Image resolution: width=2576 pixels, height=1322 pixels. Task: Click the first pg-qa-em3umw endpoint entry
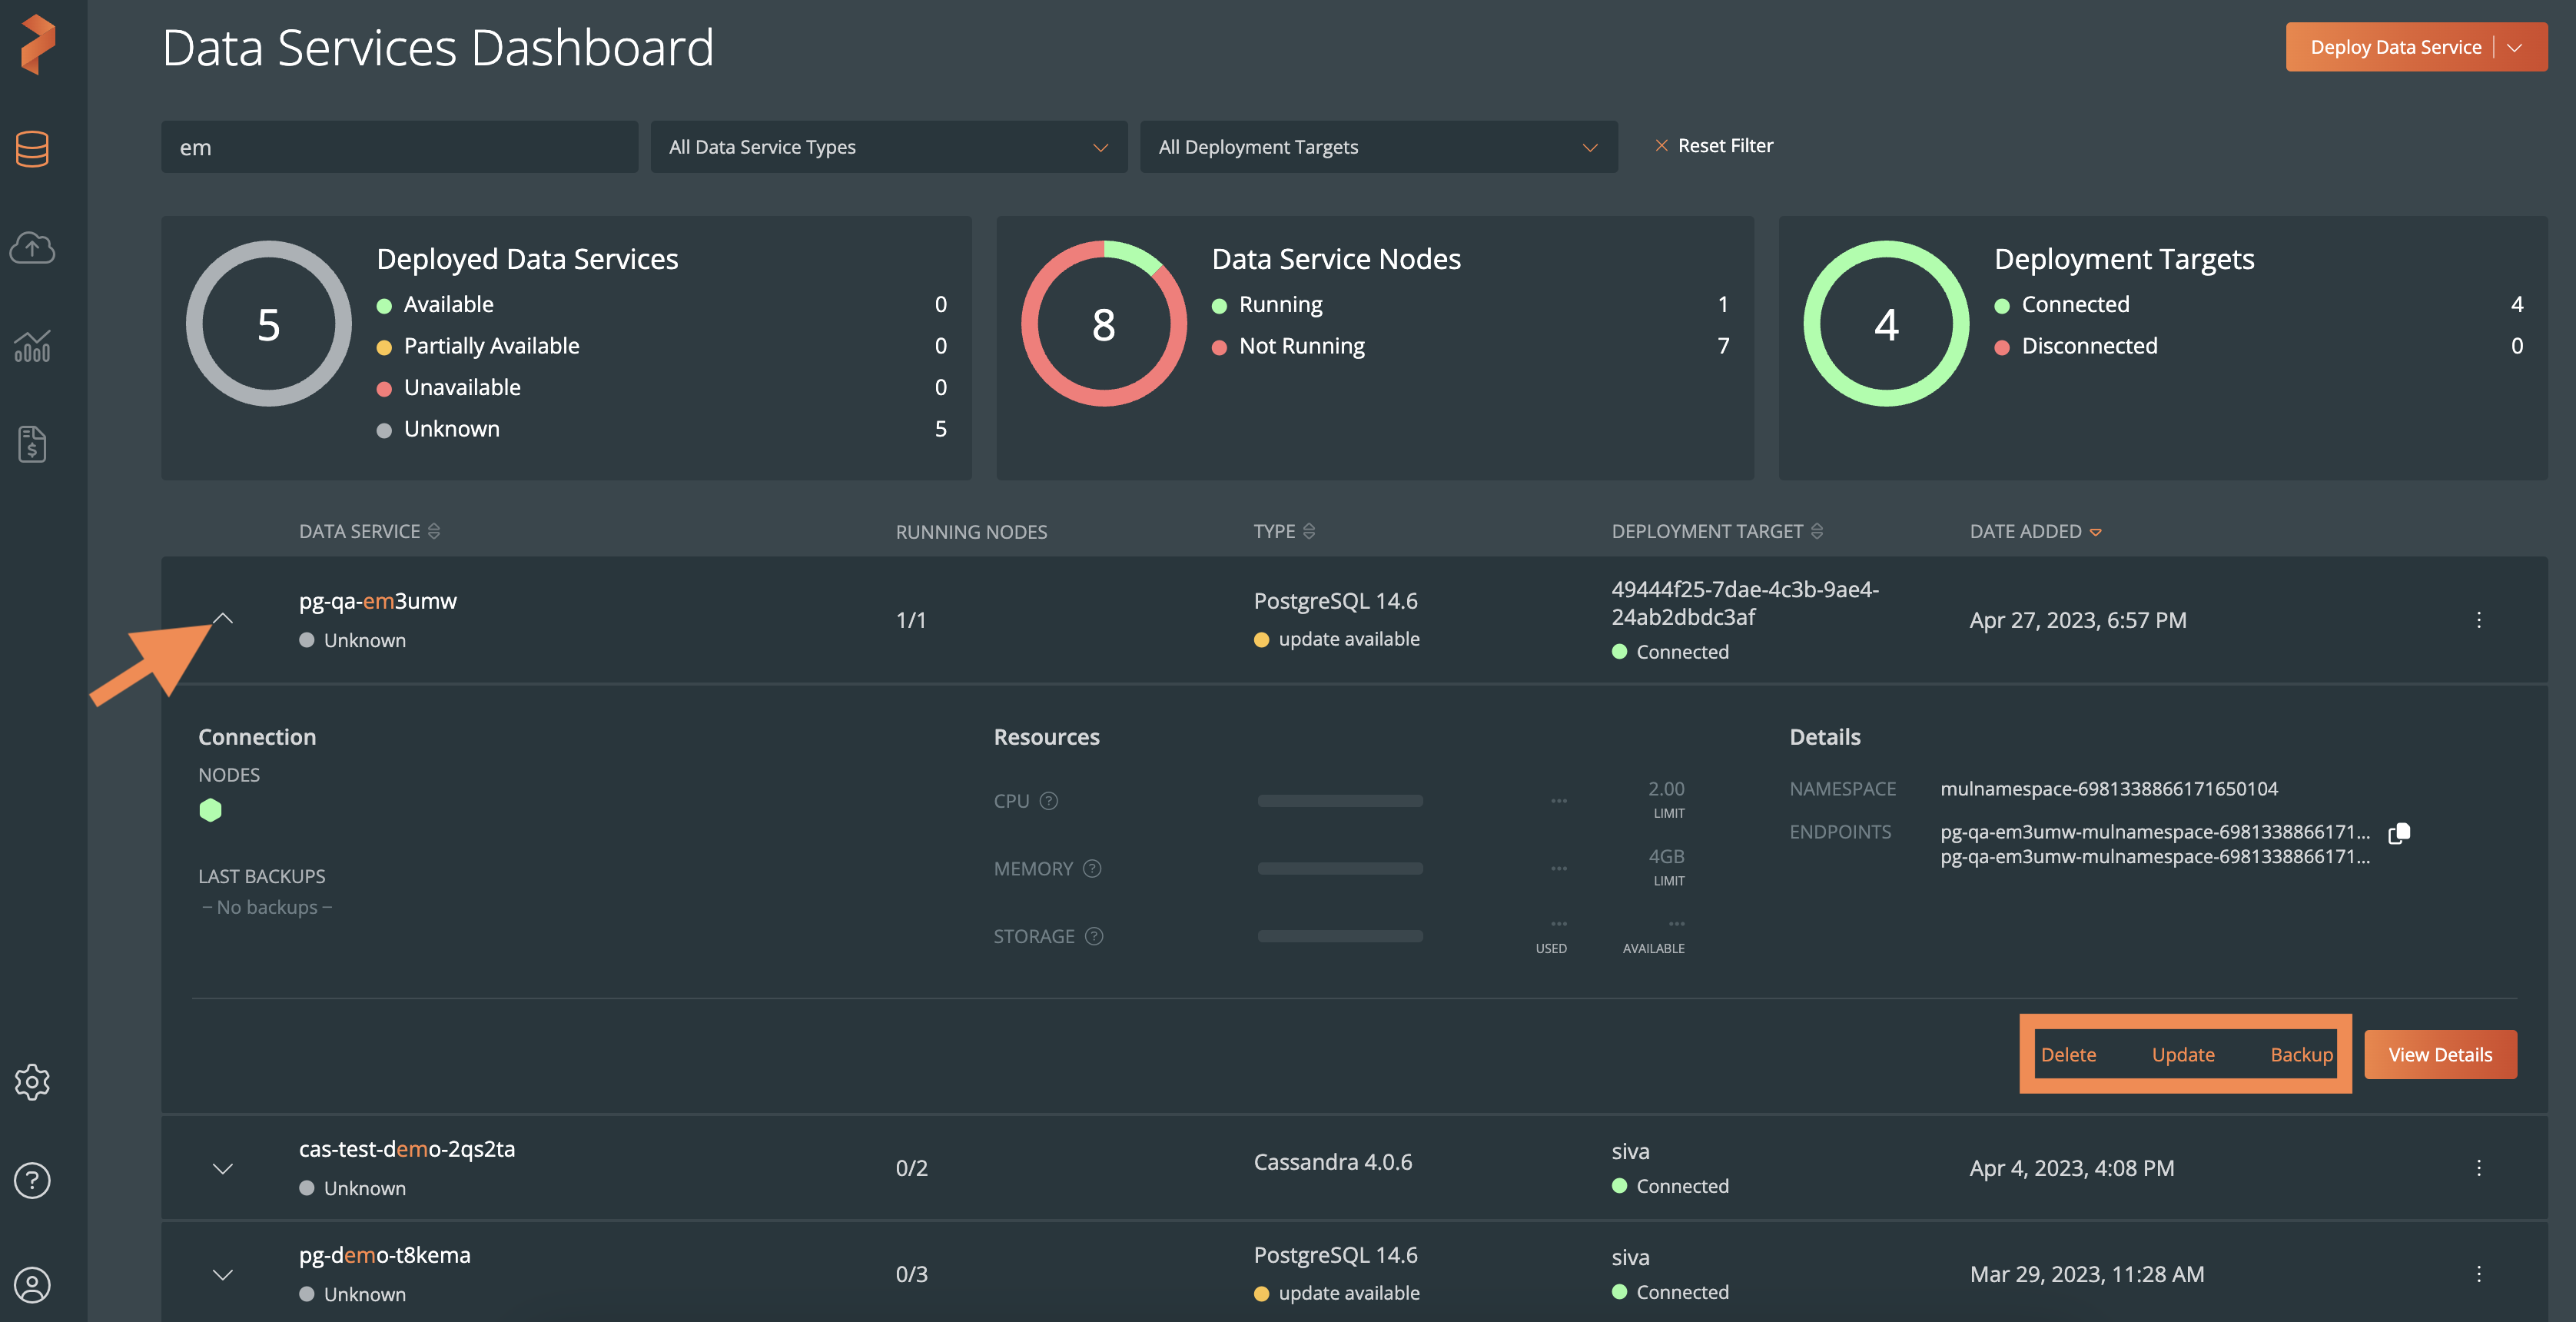[2155, 832]
